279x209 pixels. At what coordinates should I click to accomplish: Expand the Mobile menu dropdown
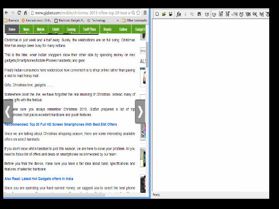(41, 30)
